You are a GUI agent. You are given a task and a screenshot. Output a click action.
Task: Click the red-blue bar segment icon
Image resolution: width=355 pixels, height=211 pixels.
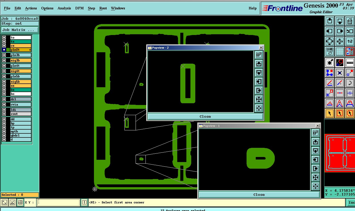[x=340, y=93]
